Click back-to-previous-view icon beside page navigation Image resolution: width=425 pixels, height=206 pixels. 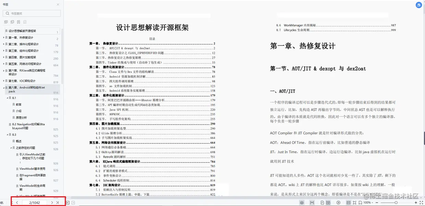(68, 203)
